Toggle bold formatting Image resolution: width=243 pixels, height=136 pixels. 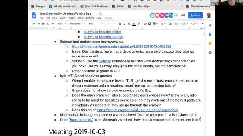pos(120,24)
